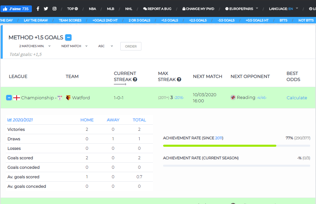Open the Watford team link
The height and width of the screenshot is (204, 316).
click(x=81, y=98)
